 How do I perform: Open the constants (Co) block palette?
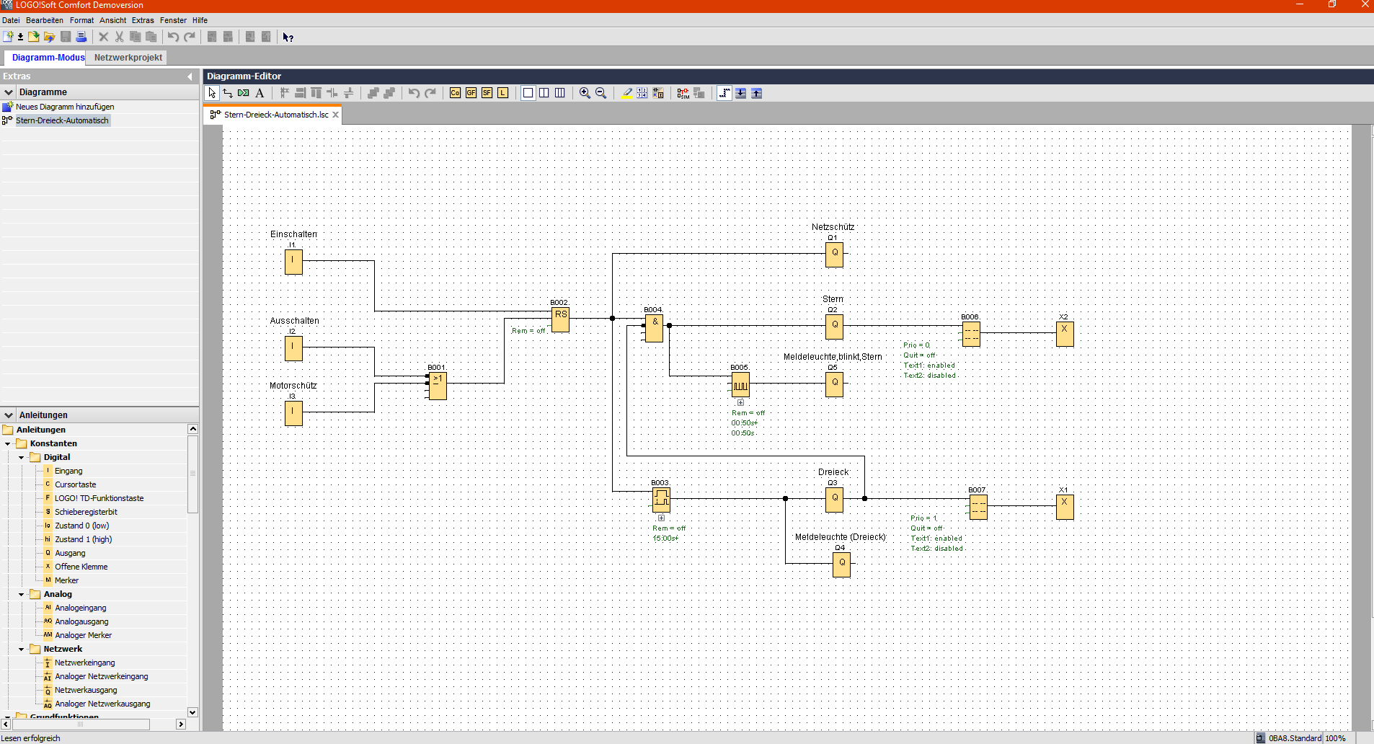click(x=455, y=93)
